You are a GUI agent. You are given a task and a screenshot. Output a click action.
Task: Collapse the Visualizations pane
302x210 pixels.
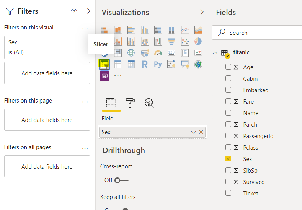[202, 12]
